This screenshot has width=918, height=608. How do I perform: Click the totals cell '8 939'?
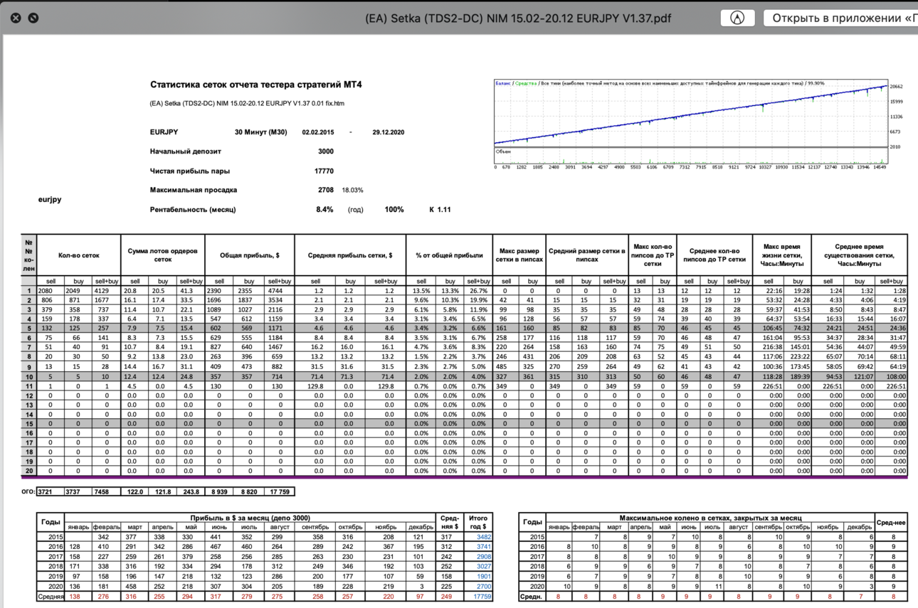(220, 491)
